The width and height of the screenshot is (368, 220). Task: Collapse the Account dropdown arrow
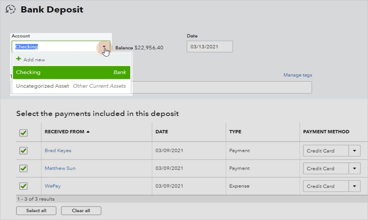(105, 47)
